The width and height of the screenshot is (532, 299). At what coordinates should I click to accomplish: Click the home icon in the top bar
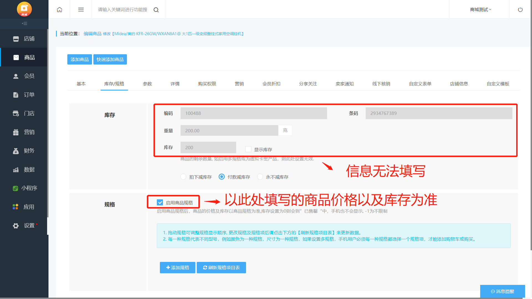click(x=59, y=10)
